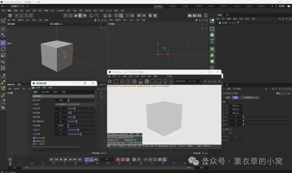Select the Move tool in left toolbar
This screenshot has width=292, height=173.
3,43
